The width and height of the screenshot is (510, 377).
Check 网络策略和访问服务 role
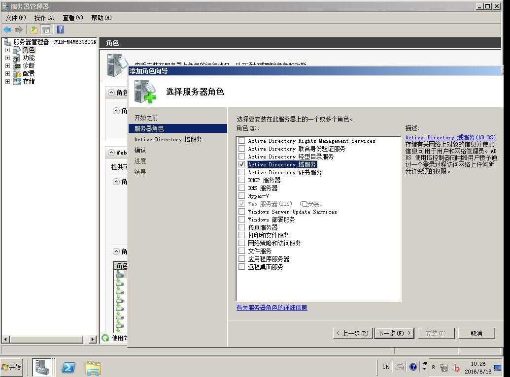tap(241, 243)
